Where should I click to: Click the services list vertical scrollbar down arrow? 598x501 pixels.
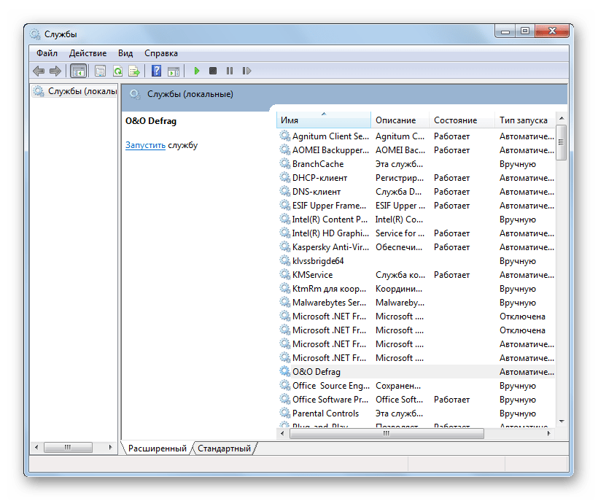560,421
